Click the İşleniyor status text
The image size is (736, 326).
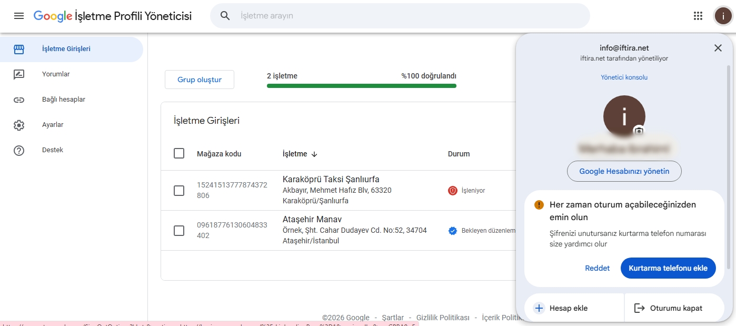[x=473, y=191]
